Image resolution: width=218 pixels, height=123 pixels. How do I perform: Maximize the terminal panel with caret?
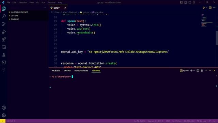tap(210, 71)
